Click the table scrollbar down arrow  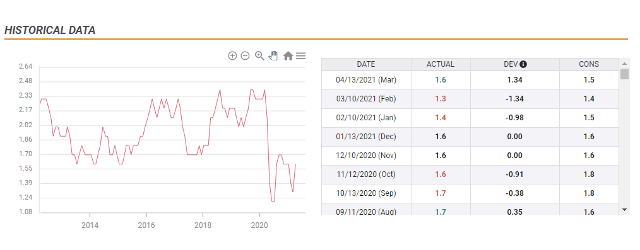[x=624, y=209]
